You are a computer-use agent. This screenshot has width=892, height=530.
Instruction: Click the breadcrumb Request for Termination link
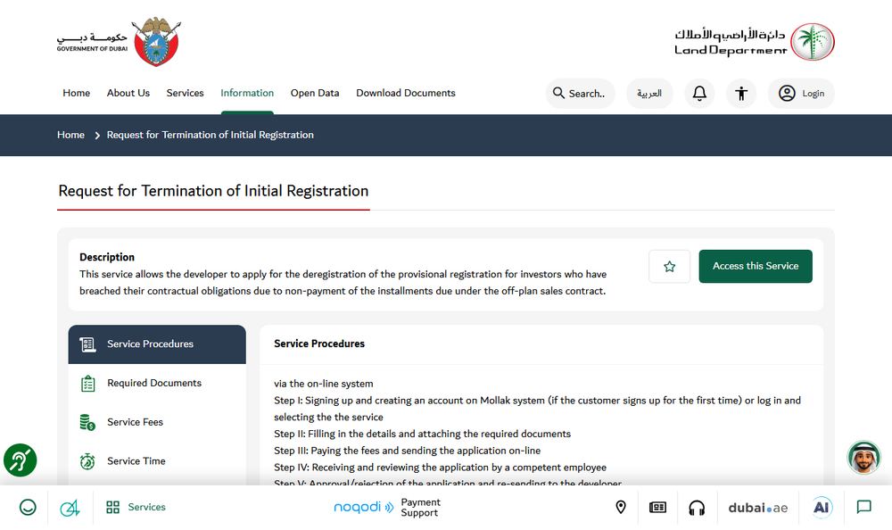pyautogui.click(x=210, y=135)
